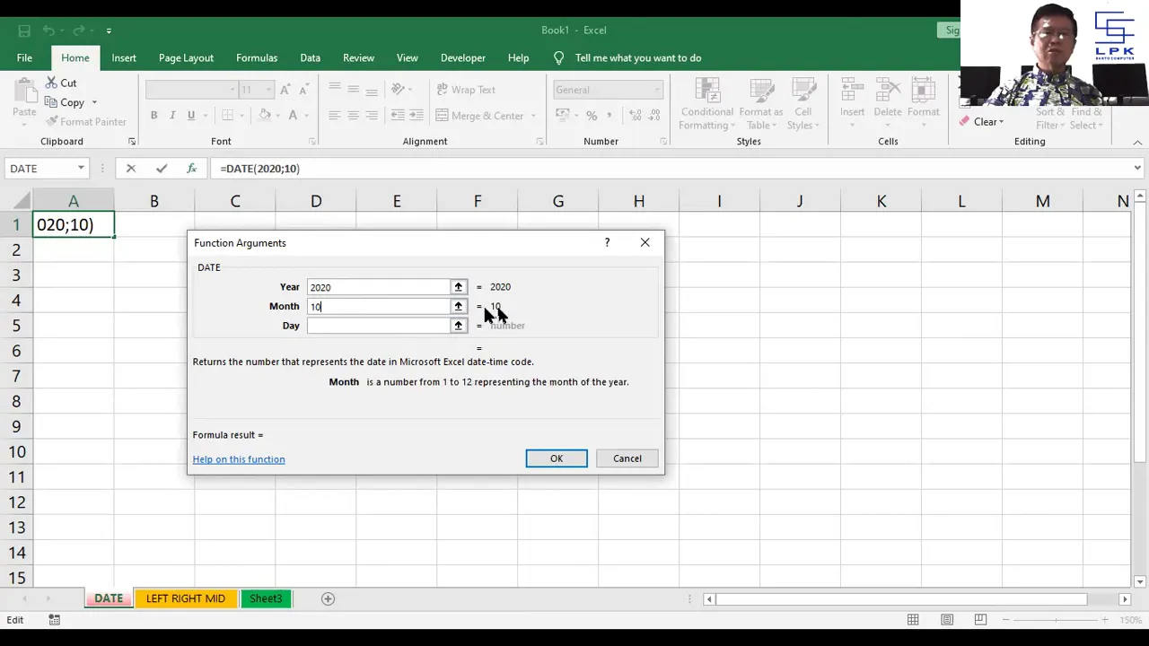Open the Conditional Formatting menu

(x=707, y=105)
